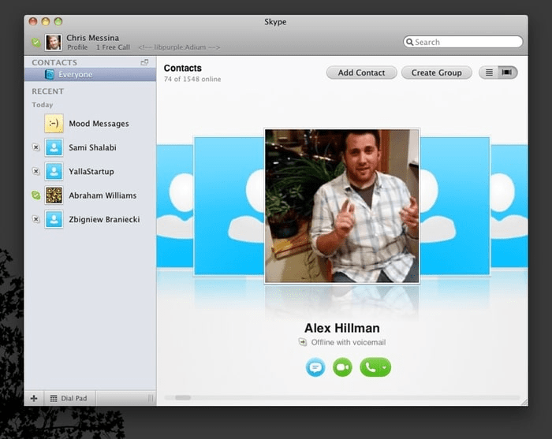Screen dimensions: 552x439
Task: Call Alex Hillman using the green phone button
Action: click(370, 367)
